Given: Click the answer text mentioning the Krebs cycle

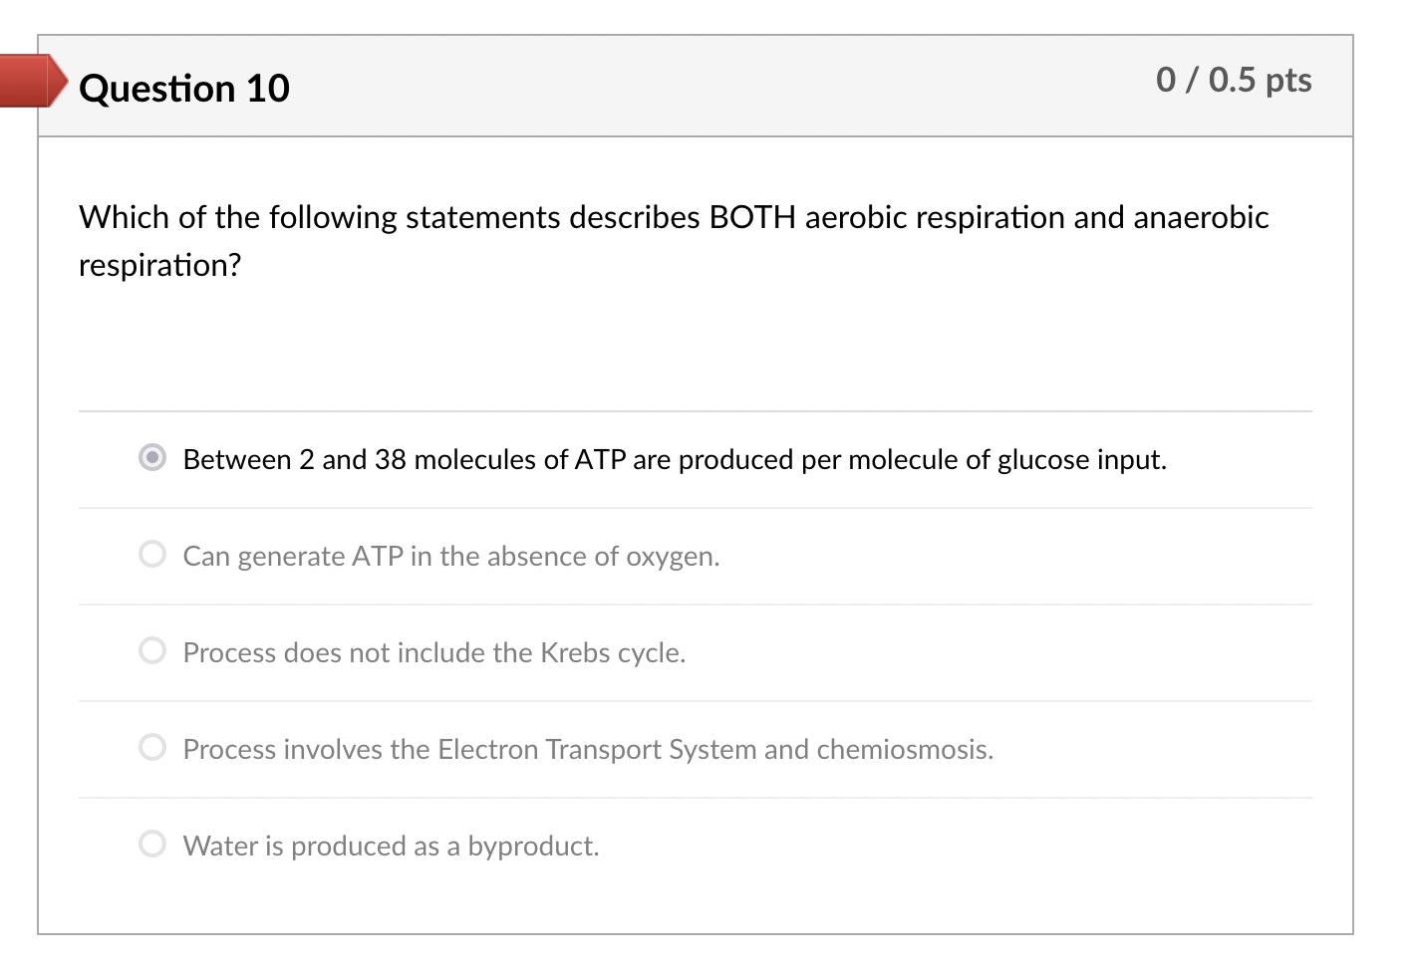Looking at the screenshot, I should coord(433,652).
